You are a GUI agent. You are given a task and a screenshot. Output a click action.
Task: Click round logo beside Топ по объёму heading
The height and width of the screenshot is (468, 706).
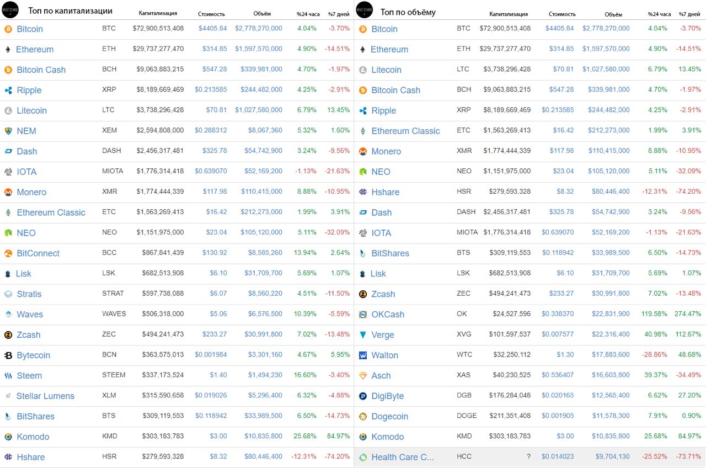tap(365, 10)
